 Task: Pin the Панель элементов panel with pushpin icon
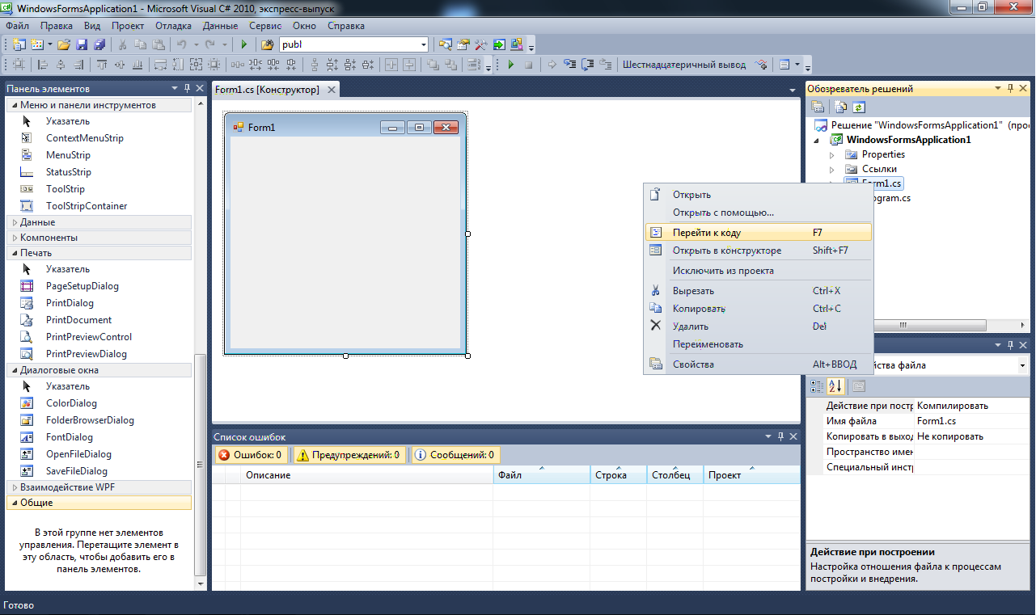(x=187, y=88)
